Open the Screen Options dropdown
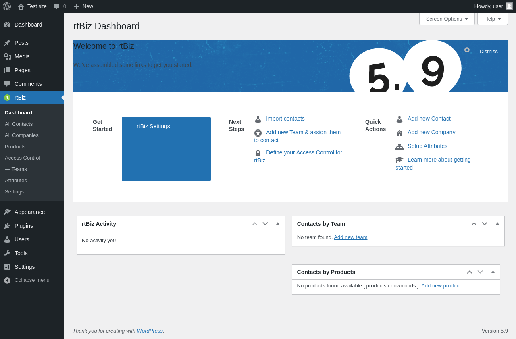 point(447,19)
